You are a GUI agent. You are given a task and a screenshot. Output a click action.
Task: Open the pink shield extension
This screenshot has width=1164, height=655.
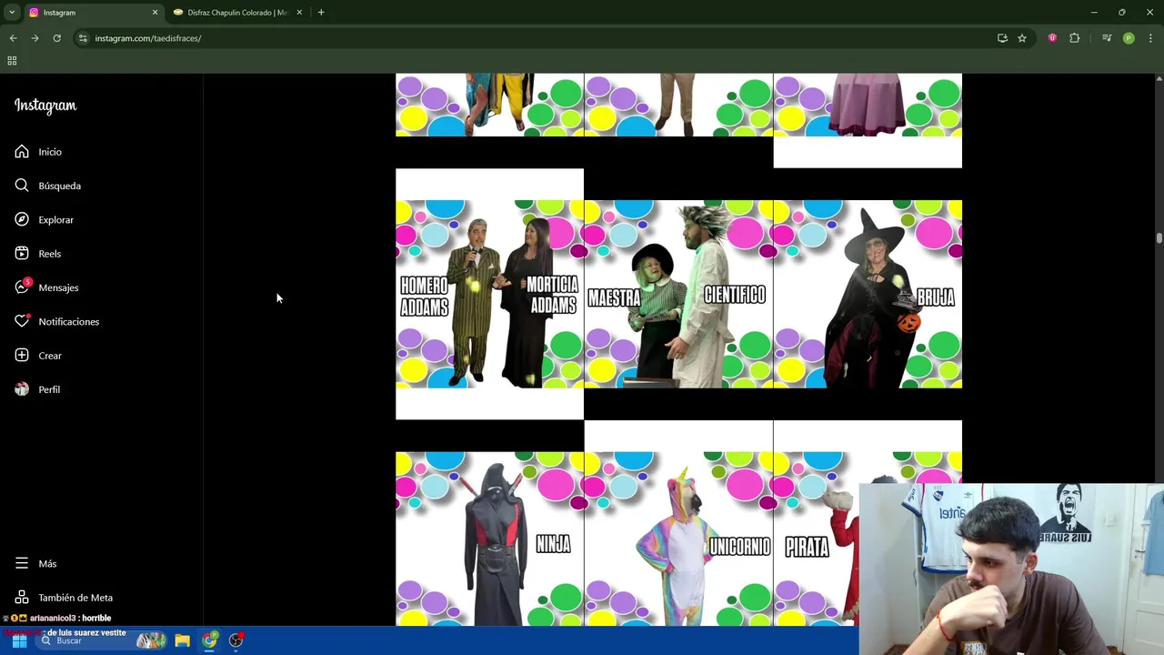point(1052,38)
